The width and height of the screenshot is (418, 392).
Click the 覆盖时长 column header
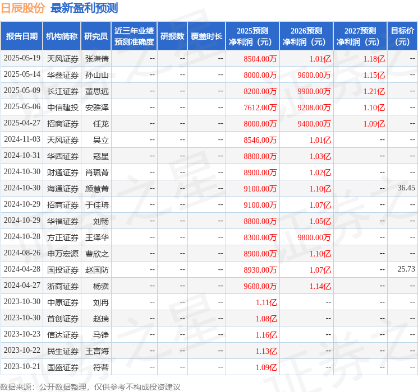click(x=206, y=36)
